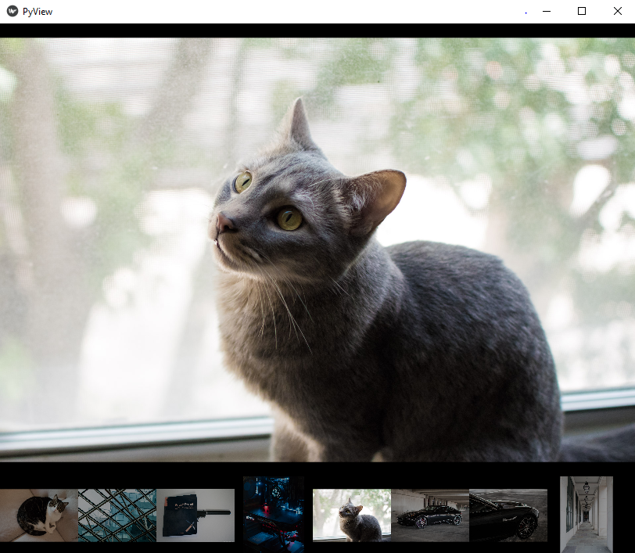Click the tiny blue dot in title bar

pos(526,13)
